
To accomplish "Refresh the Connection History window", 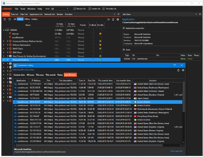I will coord(178,70).
